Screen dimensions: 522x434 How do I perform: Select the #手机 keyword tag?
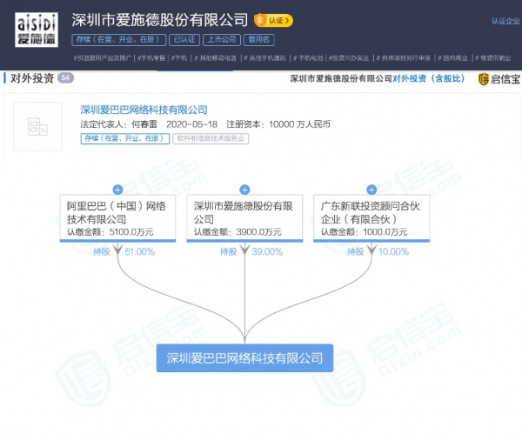point(179,58)
